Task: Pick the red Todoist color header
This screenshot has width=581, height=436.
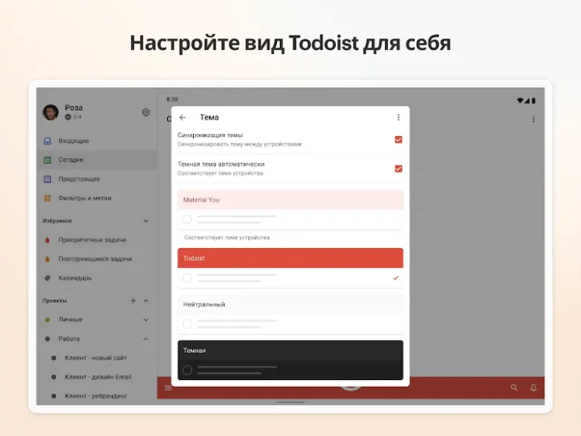Action: point(290,258)
